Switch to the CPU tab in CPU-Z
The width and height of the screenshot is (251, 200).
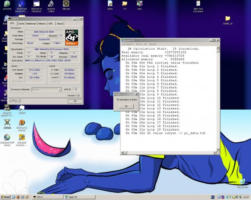tap(12, 23)
